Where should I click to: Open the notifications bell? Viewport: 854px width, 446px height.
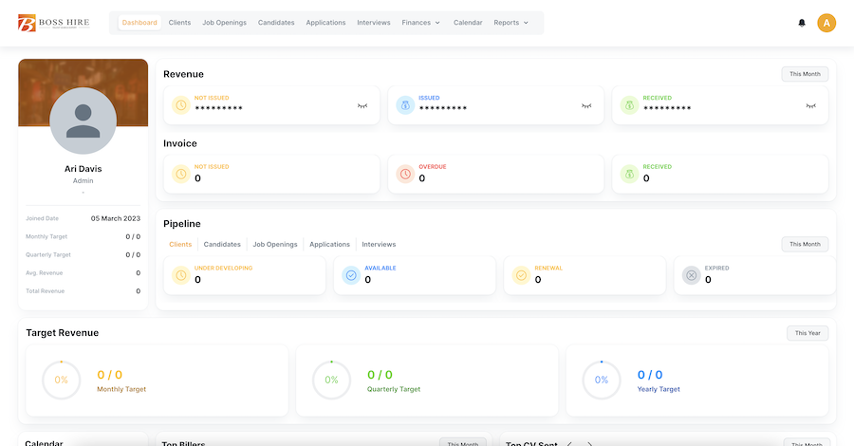pyautogui.click(x=802, y=23)
